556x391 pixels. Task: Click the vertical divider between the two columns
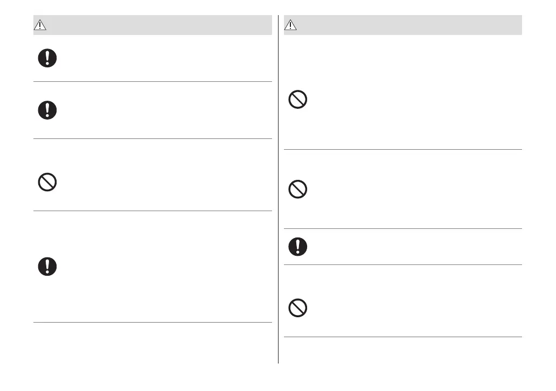coord(278,188)
